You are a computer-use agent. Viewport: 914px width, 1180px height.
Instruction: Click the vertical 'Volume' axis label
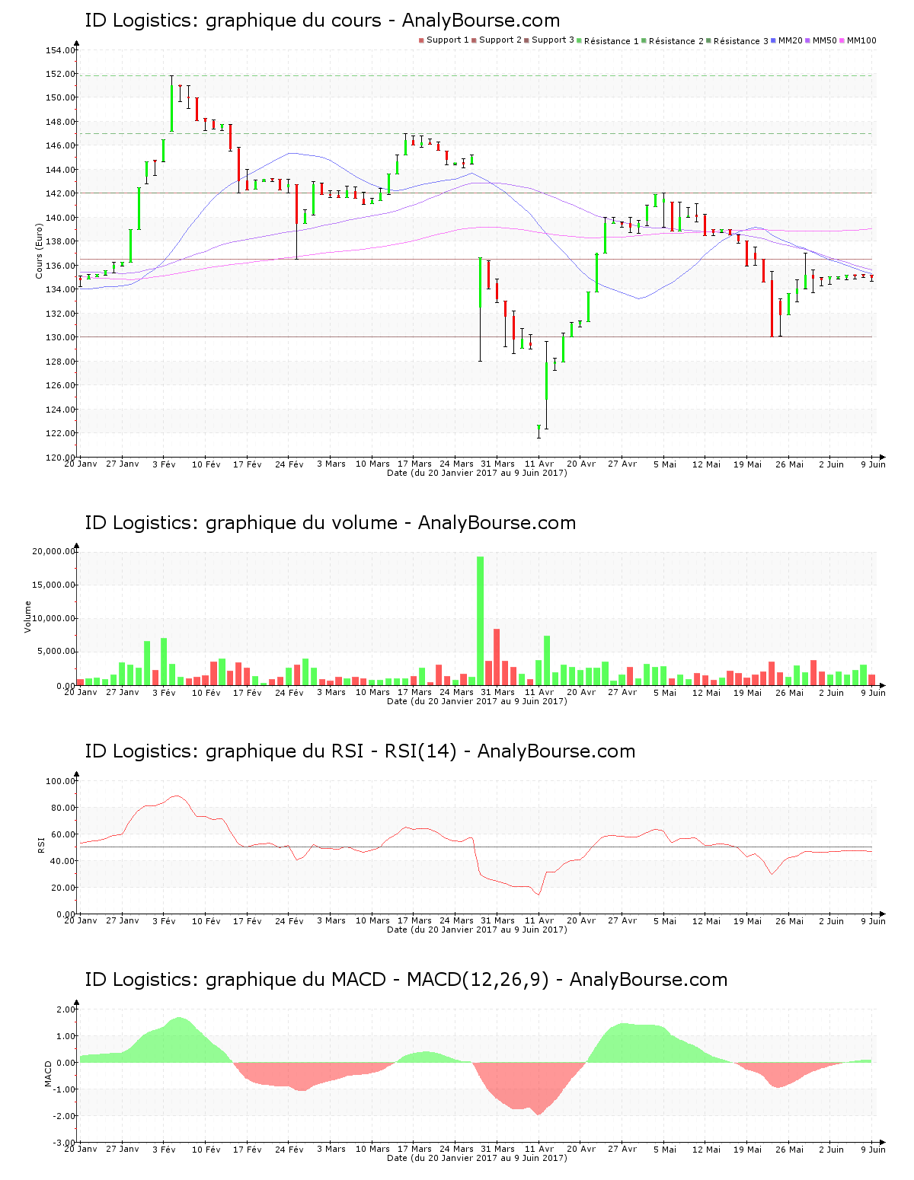28,617
